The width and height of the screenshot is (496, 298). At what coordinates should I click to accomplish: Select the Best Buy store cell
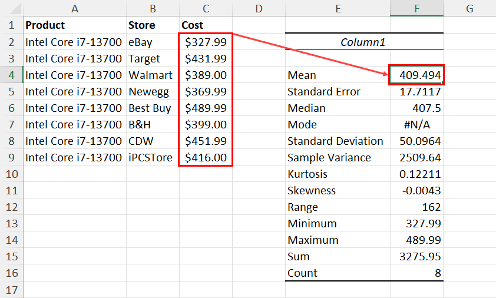(x=153, y=108)
